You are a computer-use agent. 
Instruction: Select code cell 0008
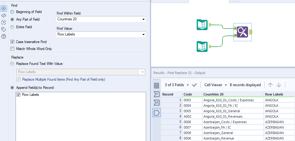192,122
